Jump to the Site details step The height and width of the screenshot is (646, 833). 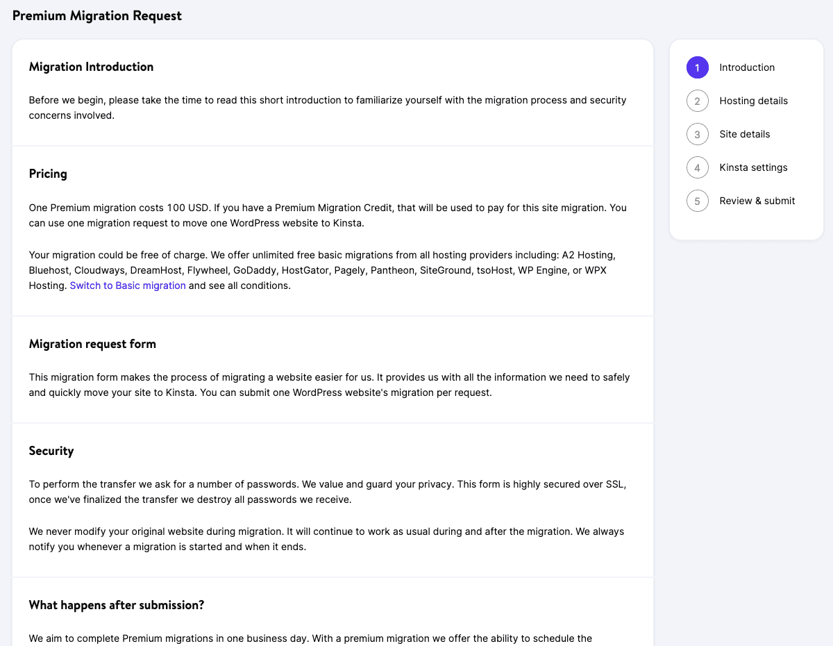[x=745, y=134]
